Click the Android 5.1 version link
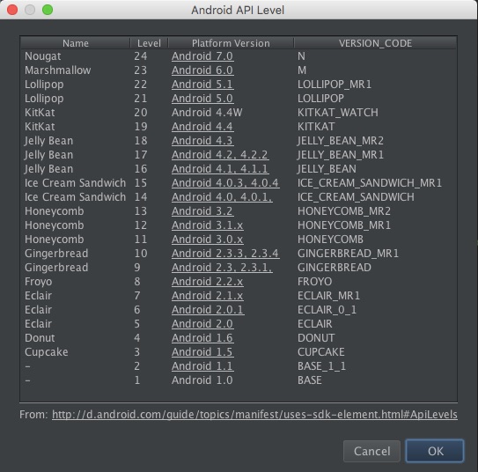Image resolution: width=478 pixels, height=472 pixels. [202, 85]
